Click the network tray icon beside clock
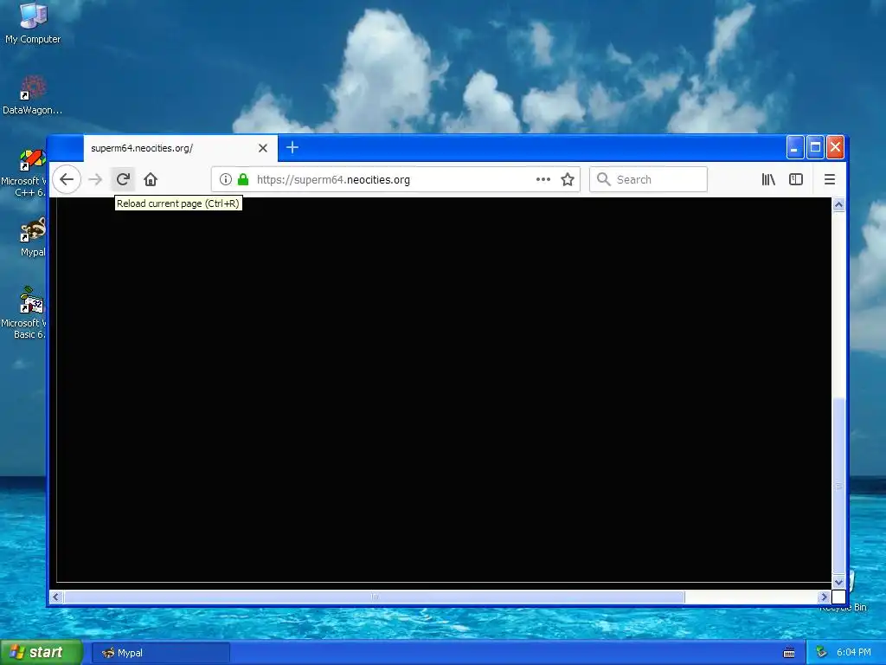The image size is (886, 665). 822,653
